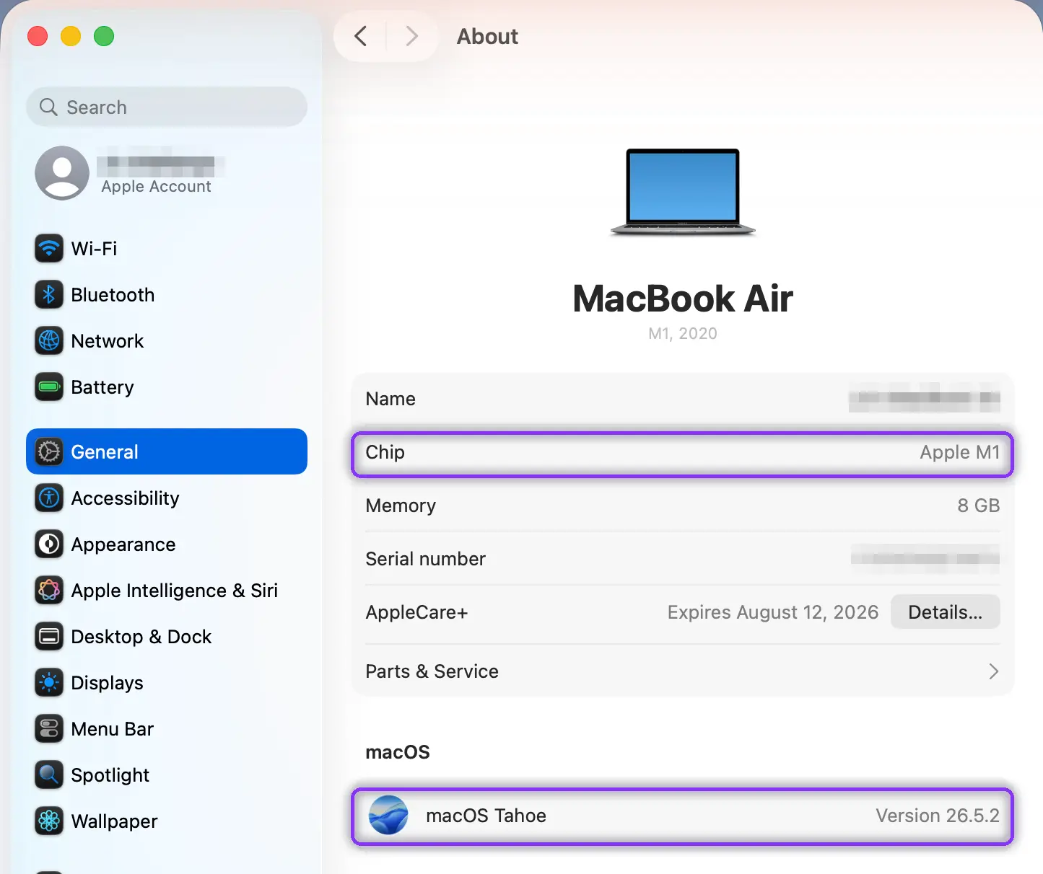The width and height of the screenshot is (1043, 874).
Task: Click the Wi-Fi sidebar icon
Action: [49, 249]
